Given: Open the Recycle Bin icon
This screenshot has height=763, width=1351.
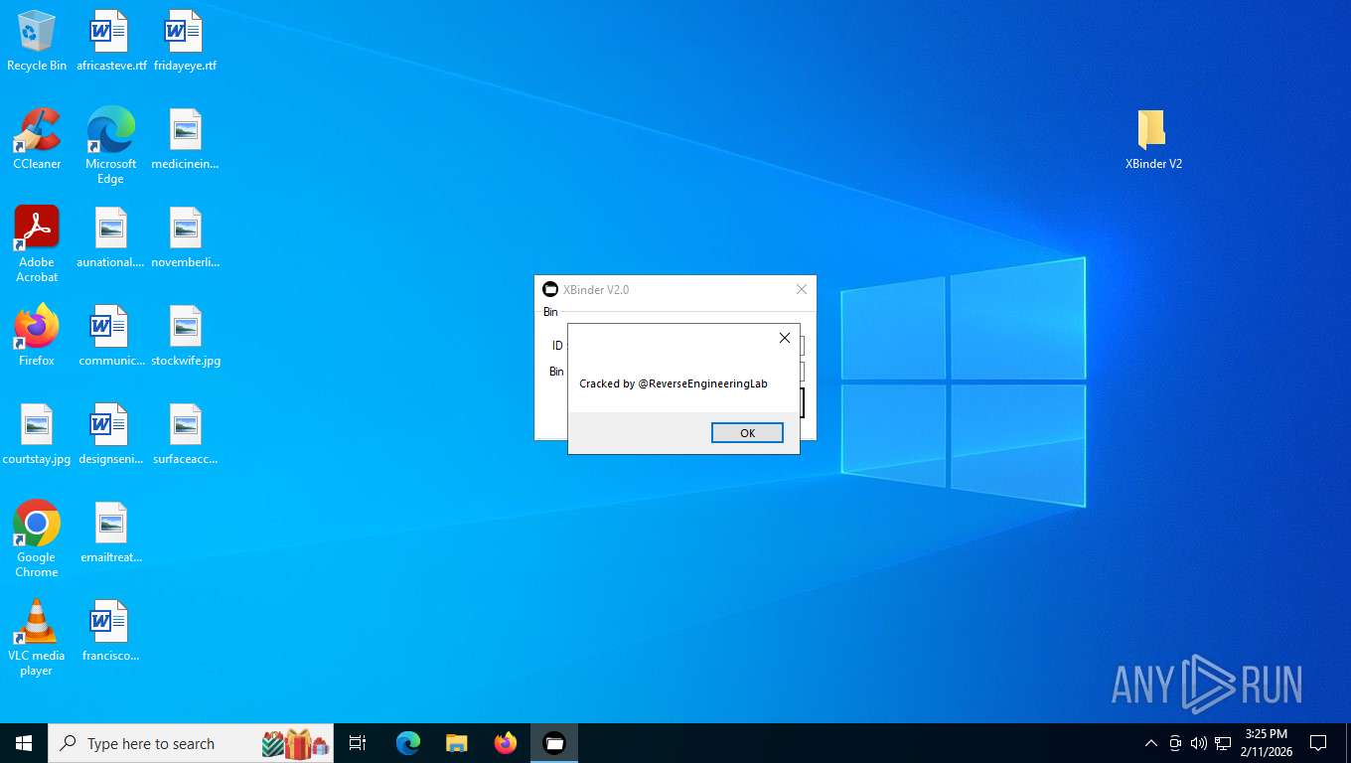Looking at the screenshot, I should 37,42.
